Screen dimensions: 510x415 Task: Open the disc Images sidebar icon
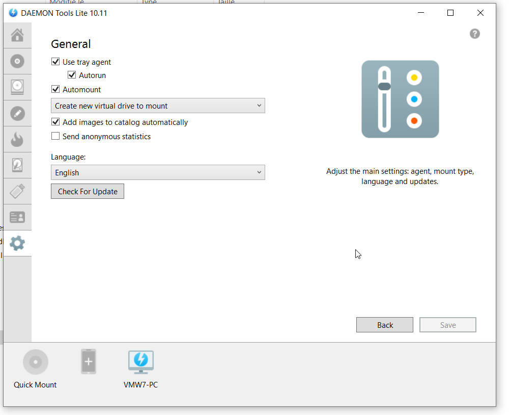pyautogui.click(x=17, y=61)
